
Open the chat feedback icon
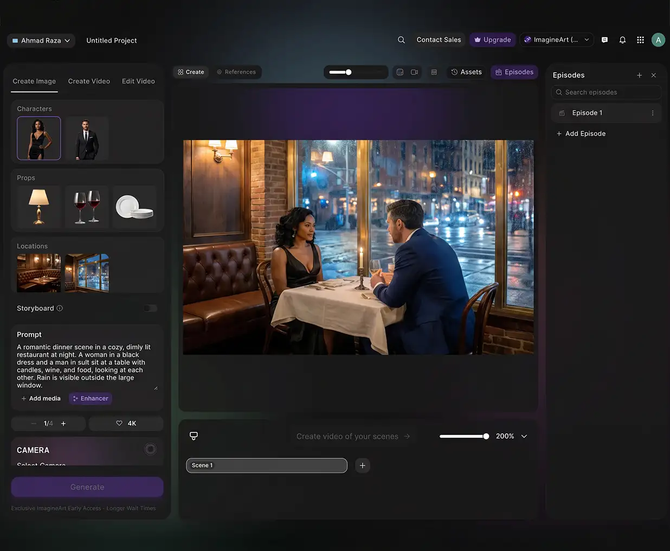[x=605, y=40]
